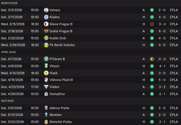Select the Sat, 5/13/2028 Benešov fixture row
181x125 pixels.
88,115
